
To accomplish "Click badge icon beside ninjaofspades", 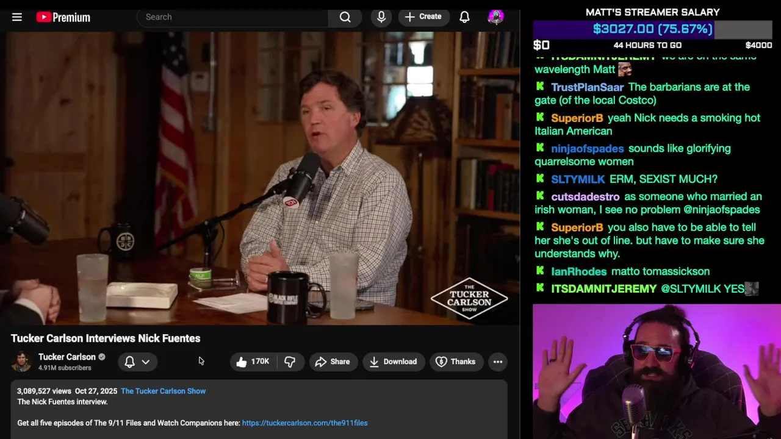I will click(540, 148).
